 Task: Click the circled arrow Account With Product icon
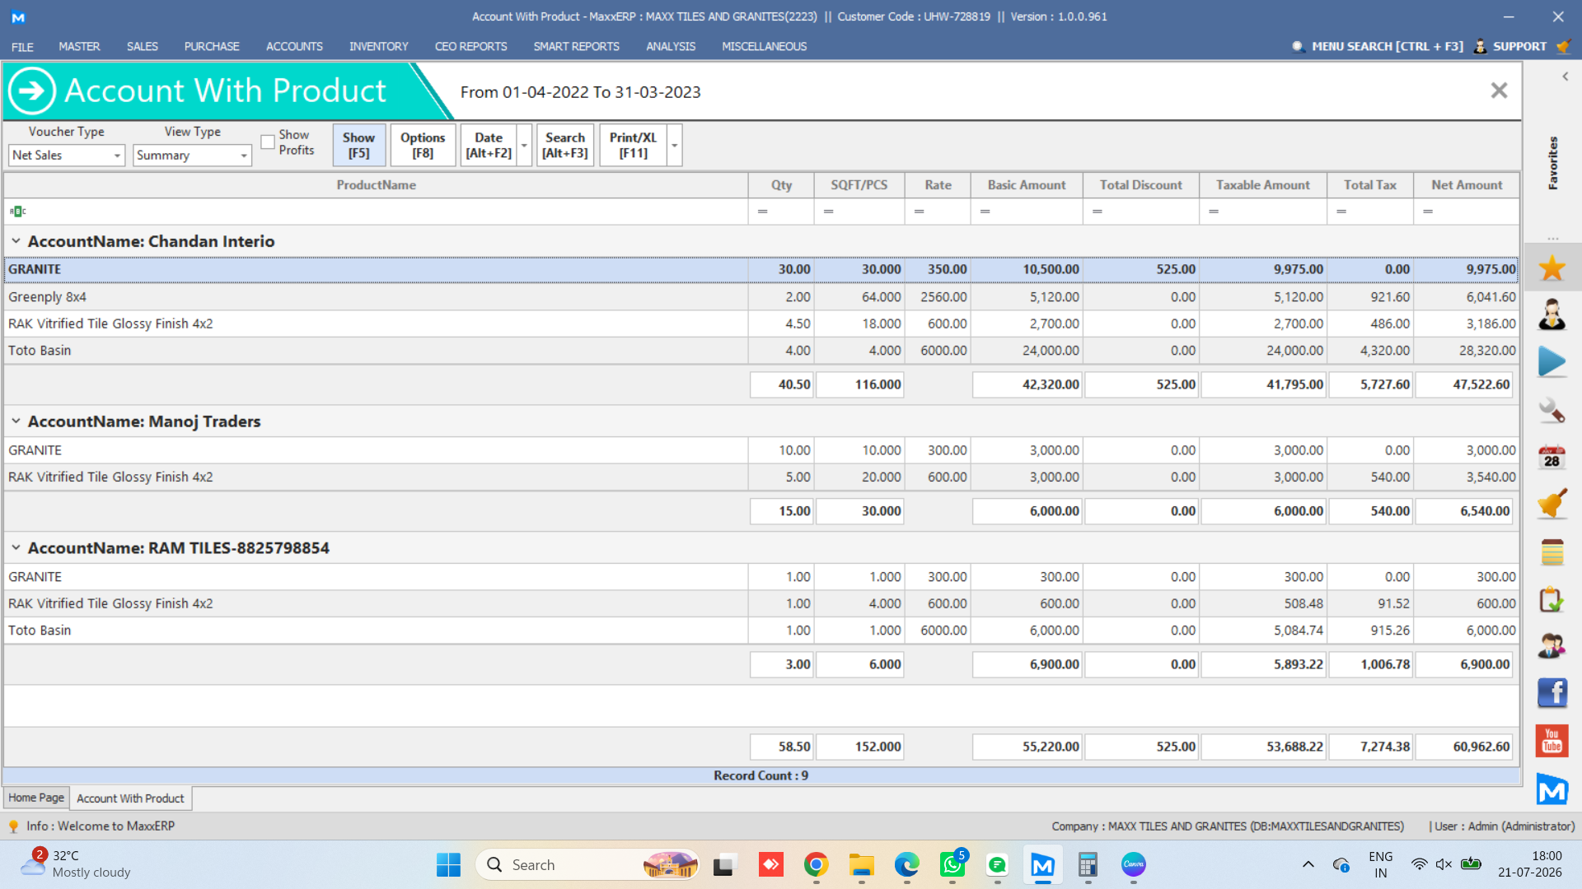(32, 91)
